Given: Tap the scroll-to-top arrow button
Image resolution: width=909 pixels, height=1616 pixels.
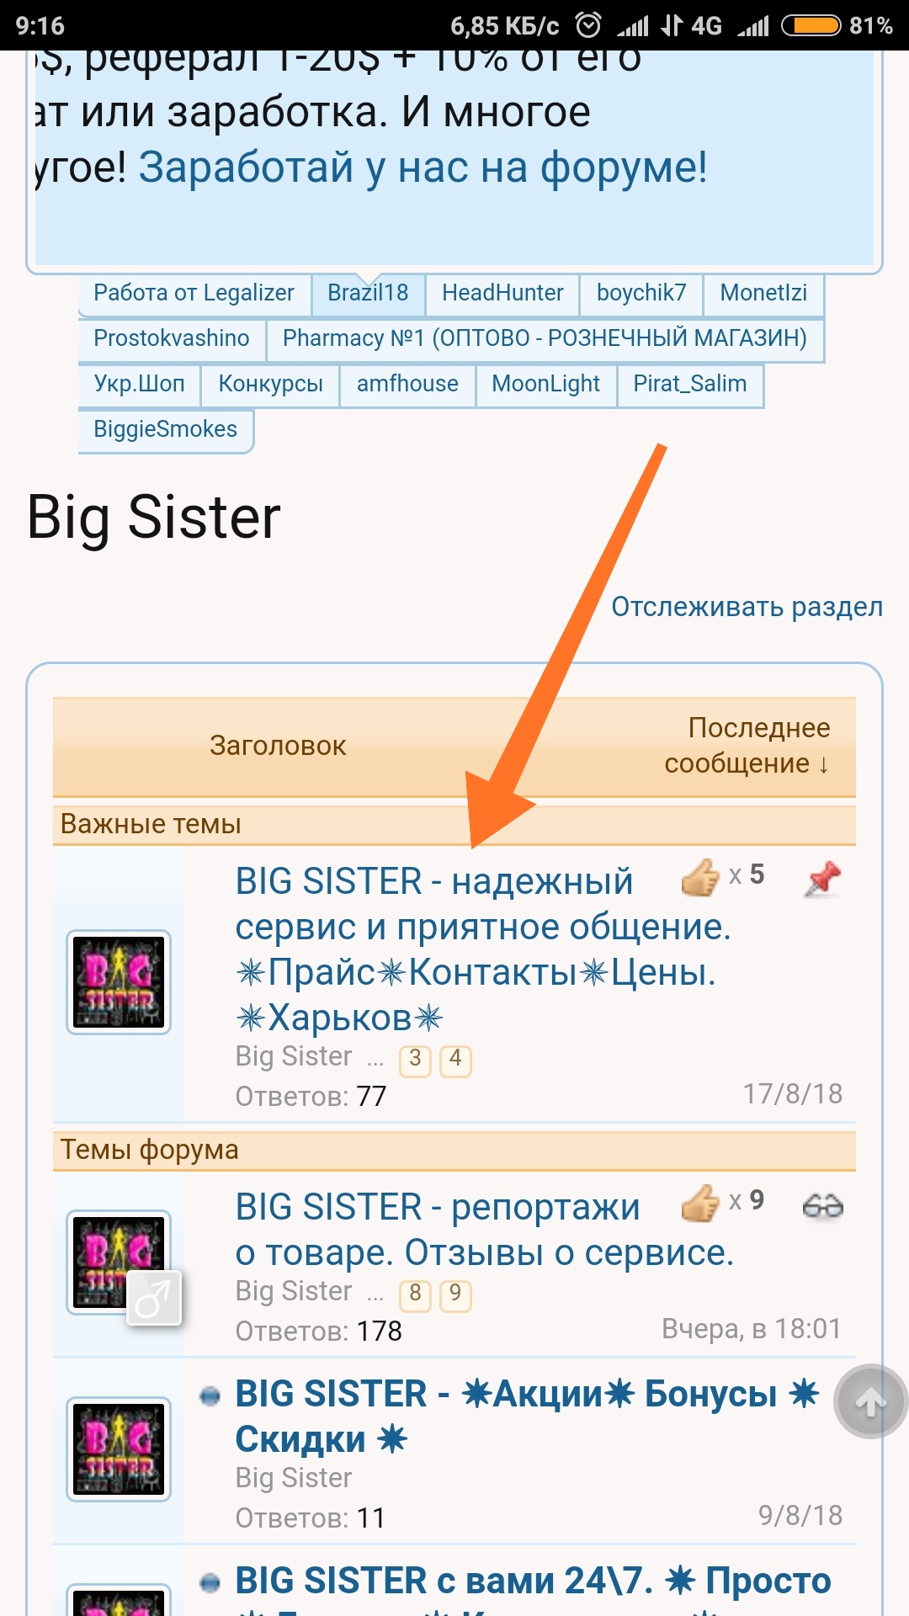Looking at the screenshot, I should coord(870,1401).
